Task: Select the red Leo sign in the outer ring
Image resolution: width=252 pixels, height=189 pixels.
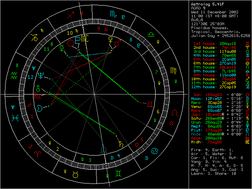Action: click(x=175, y=113)
